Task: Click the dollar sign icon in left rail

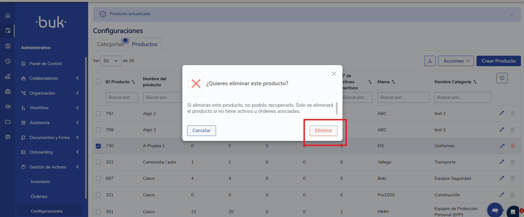Action: (x=8, y=46)
